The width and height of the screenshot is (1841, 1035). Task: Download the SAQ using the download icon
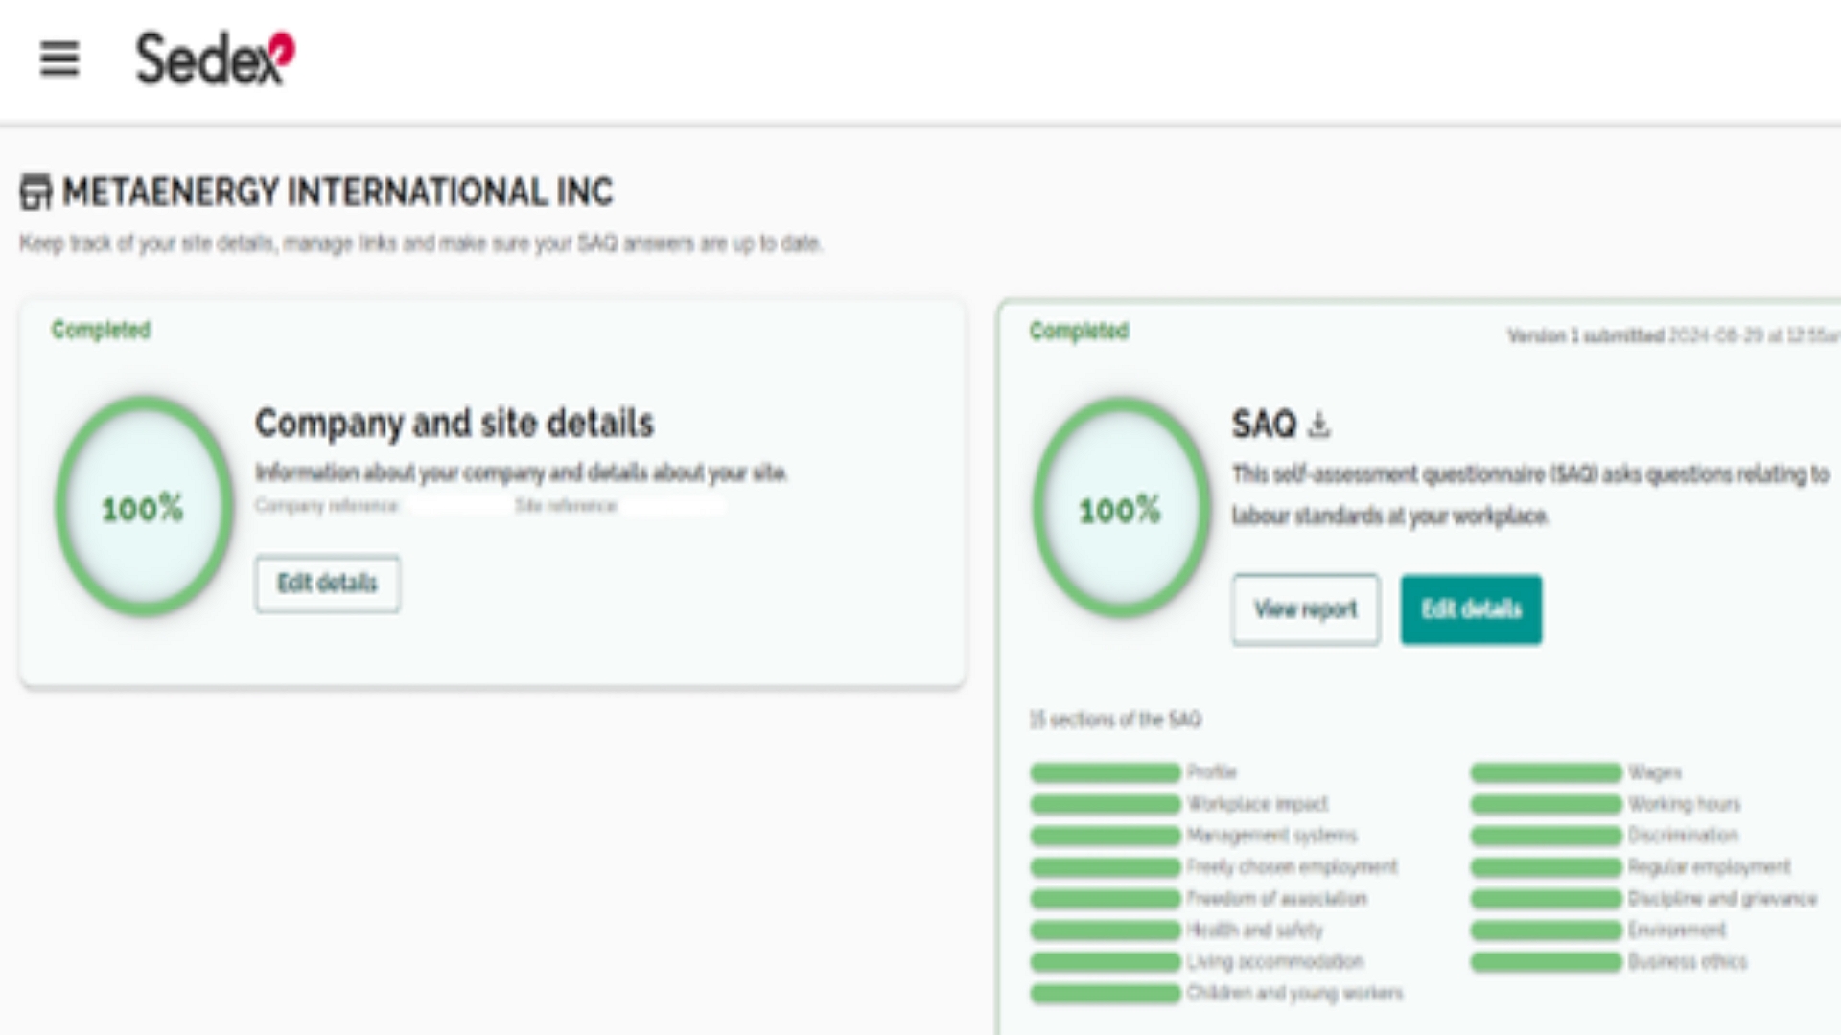click(1319, 424)
